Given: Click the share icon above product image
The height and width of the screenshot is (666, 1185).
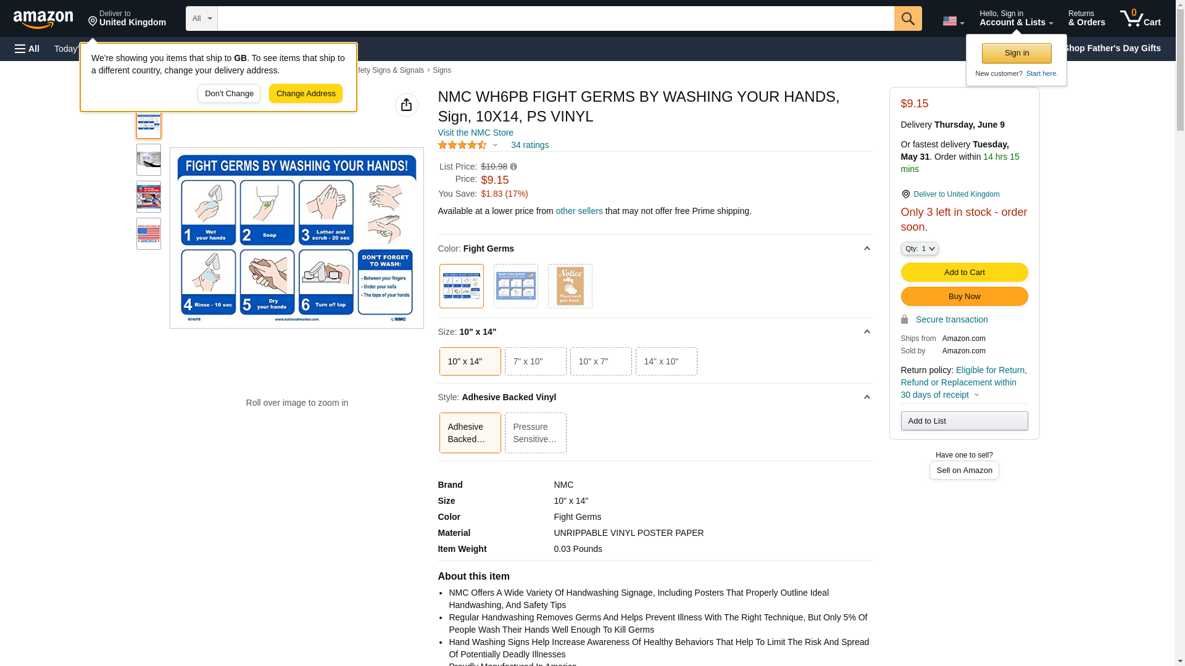Looking at the screenshot, I should (x=406, y=105).
